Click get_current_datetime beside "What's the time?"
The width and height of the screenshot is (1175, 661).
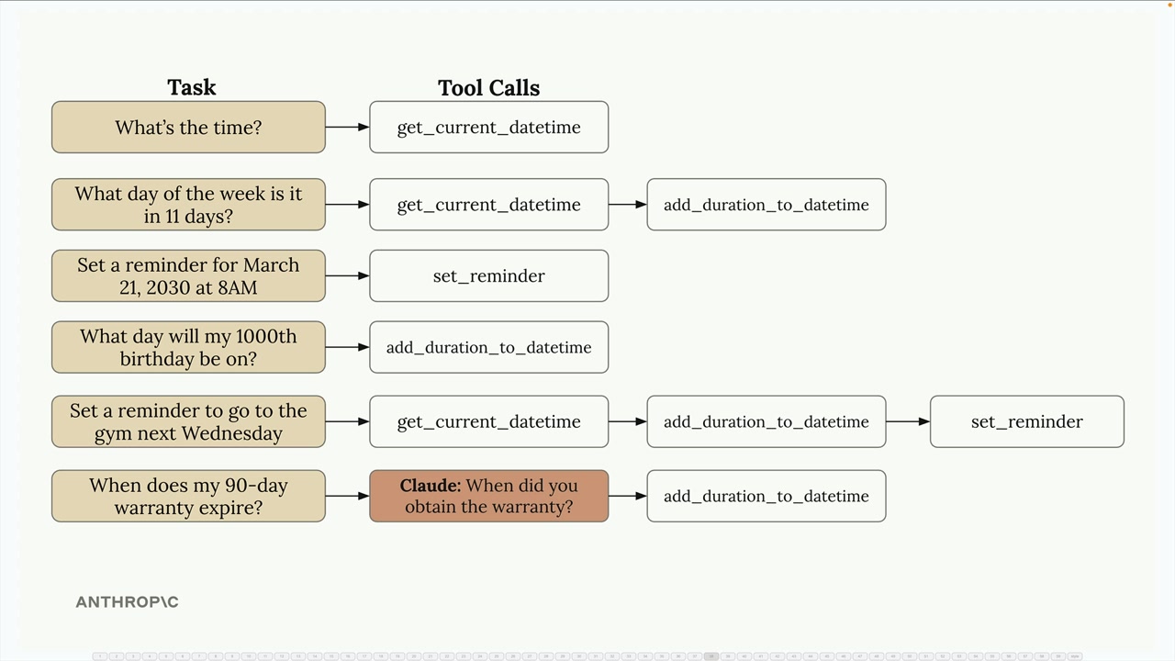488,127
